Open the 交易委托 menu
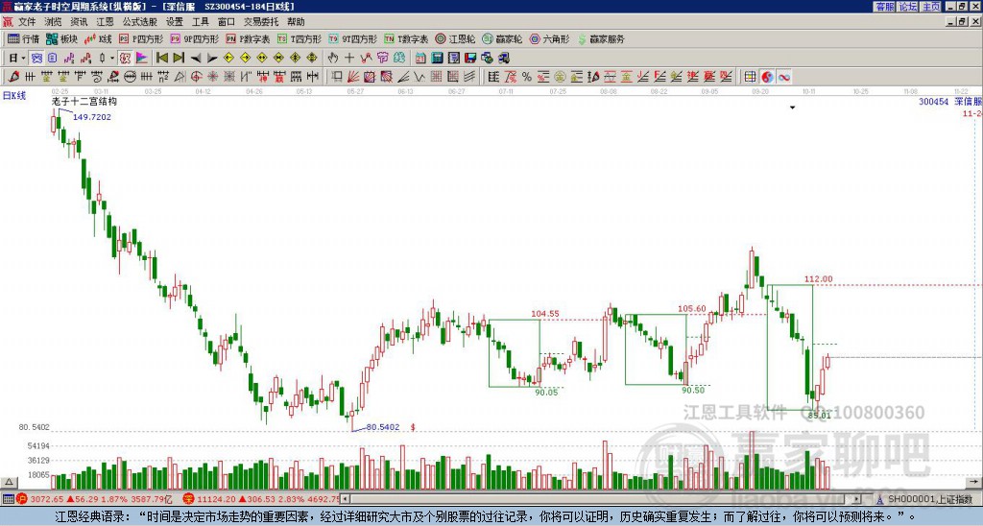The height and width of the screenshot is (526, 983). [261, 22]
